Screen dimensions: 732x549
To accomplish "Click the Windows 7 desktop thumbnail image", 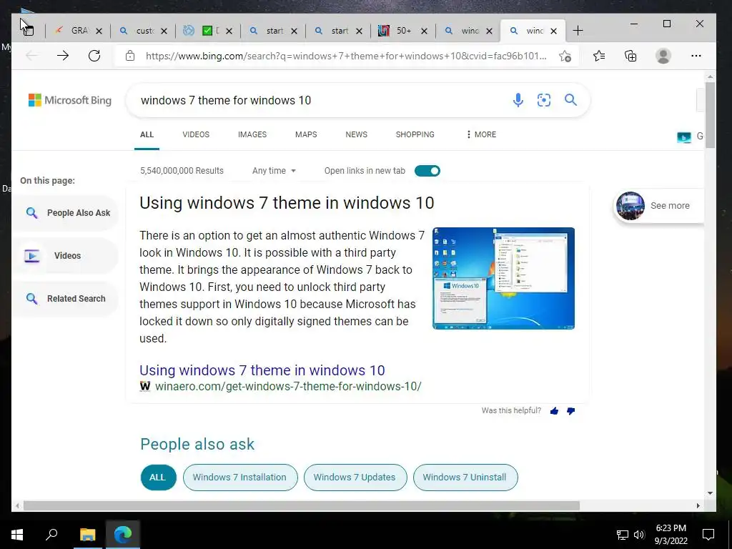I will 503,278.
